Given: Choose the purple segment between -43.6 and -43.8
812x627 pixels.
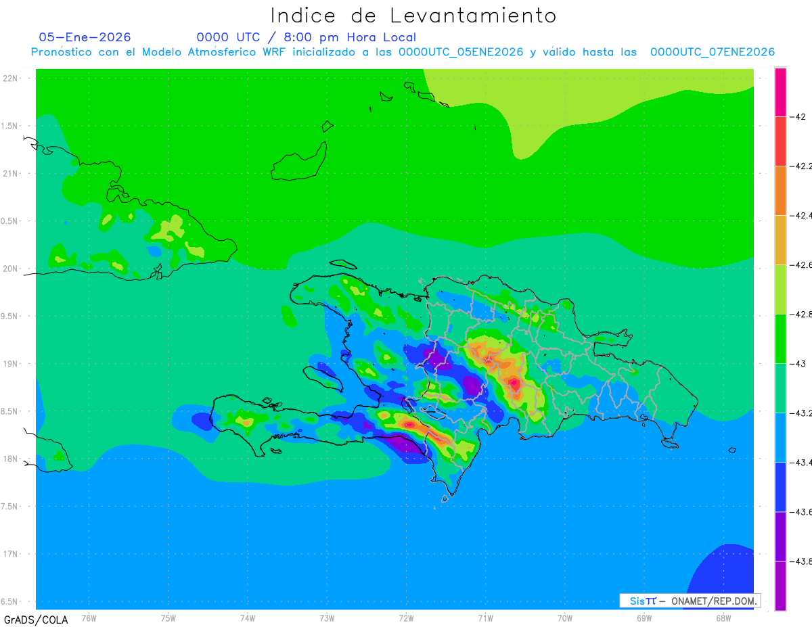Looking at the screenshot, I should coord(780,536).
